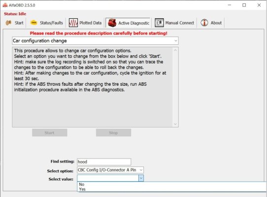
Task: Click the AlfaOBD title bar app icon
Action: (x=5, y=5)
